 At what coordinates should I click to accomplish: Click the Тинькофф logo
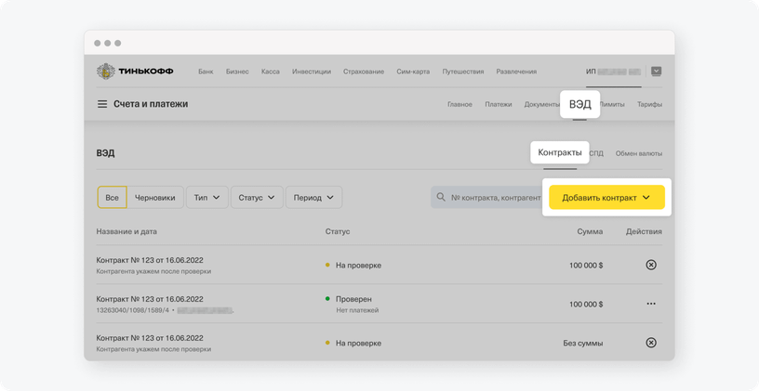135,72
